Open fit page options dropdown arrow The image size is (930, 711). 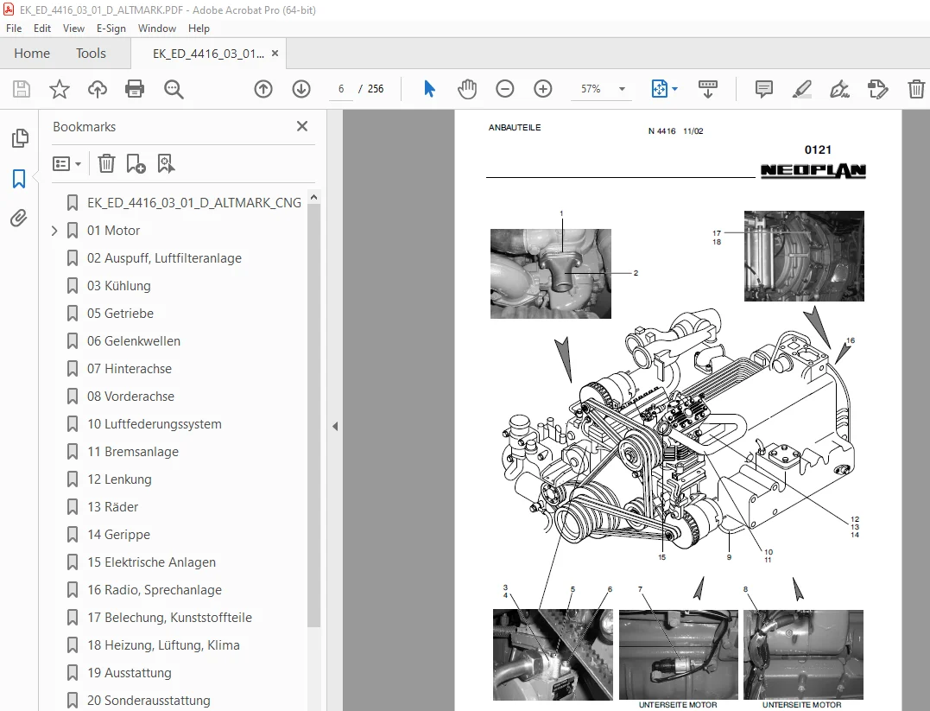675,89
